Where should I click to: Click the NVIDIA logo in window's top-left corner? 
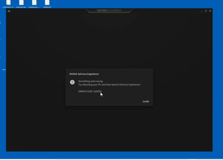pyautogui.click(x=8, y=11)
